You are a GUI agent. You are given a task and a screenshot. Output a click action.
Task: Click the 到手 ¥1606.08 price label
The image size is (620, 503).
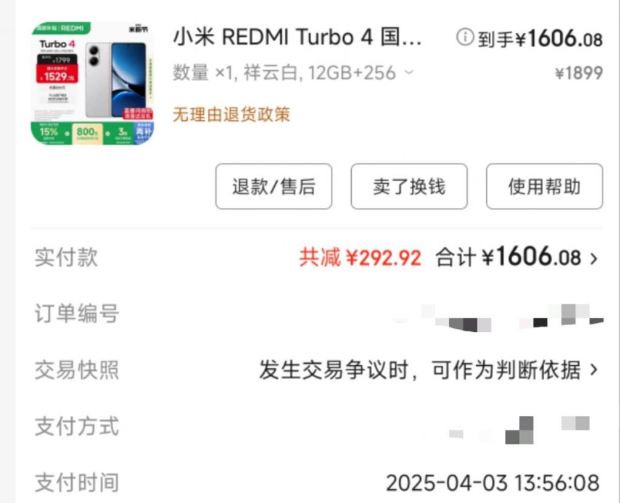(x=540, y=39)
